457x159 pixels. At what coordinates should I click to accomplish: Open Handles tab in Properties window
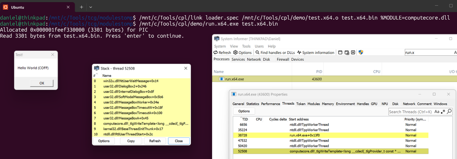point(363,104)
